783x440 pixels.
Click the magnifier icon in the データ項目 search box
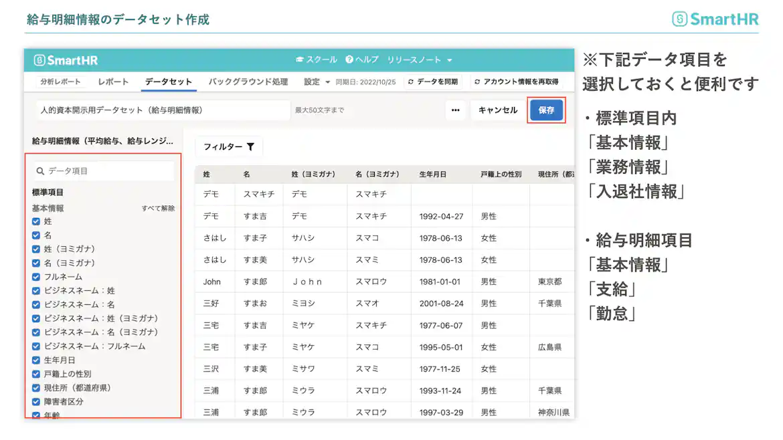click(x=39, y=171)
